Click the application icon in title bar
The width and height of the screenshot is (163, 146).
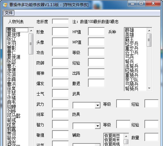pyautogui.click(x=5, y=5)
